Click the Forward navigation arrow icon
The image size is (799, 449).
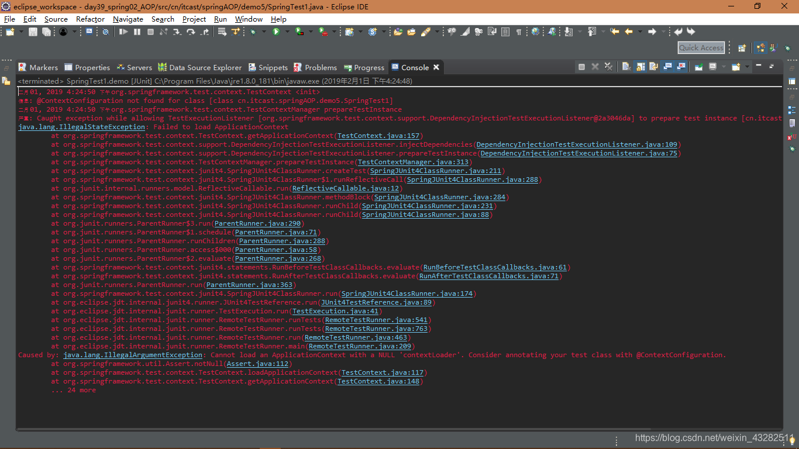coord(652,32)
